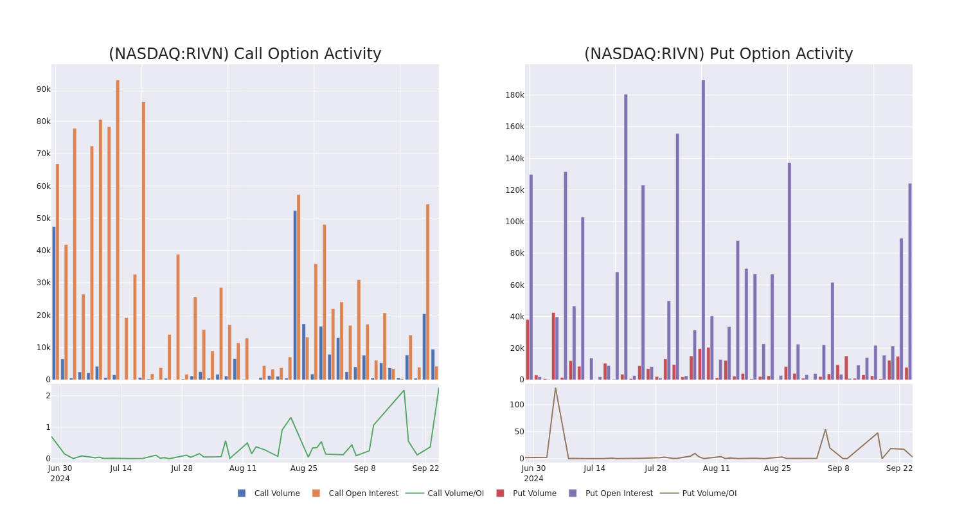Click the Jun 30 2024 label under call chart
The image size is (964, 514).
point(60,474)
